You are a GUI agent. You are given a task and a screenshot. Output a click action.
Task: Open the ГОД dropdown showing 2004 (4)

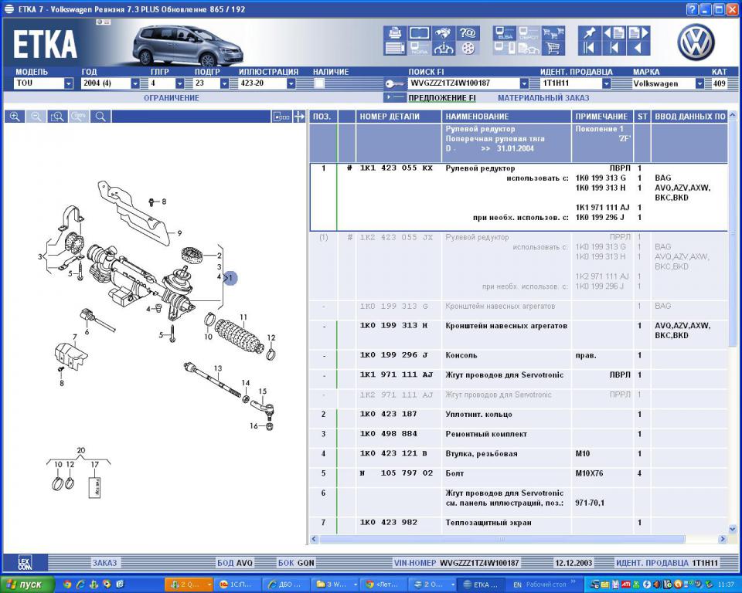[x=135, y=83]
